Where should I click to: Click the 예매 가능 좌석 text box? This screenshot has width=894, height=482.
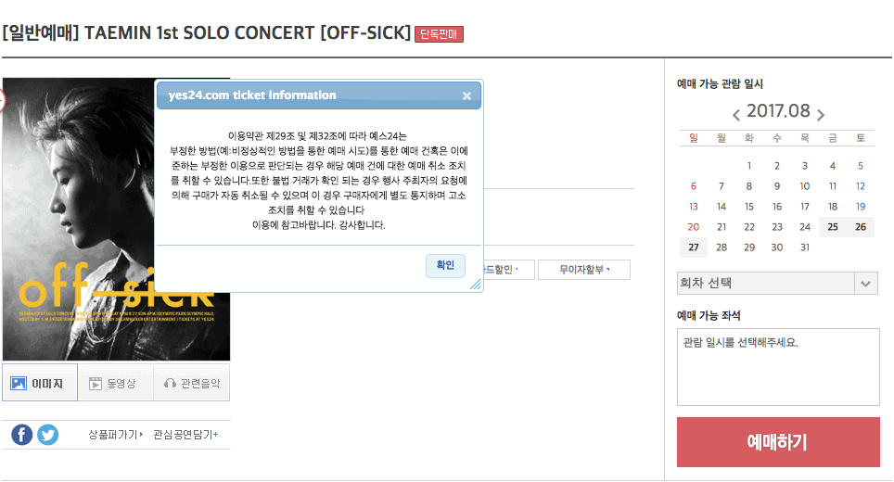(x=777, y=367)
